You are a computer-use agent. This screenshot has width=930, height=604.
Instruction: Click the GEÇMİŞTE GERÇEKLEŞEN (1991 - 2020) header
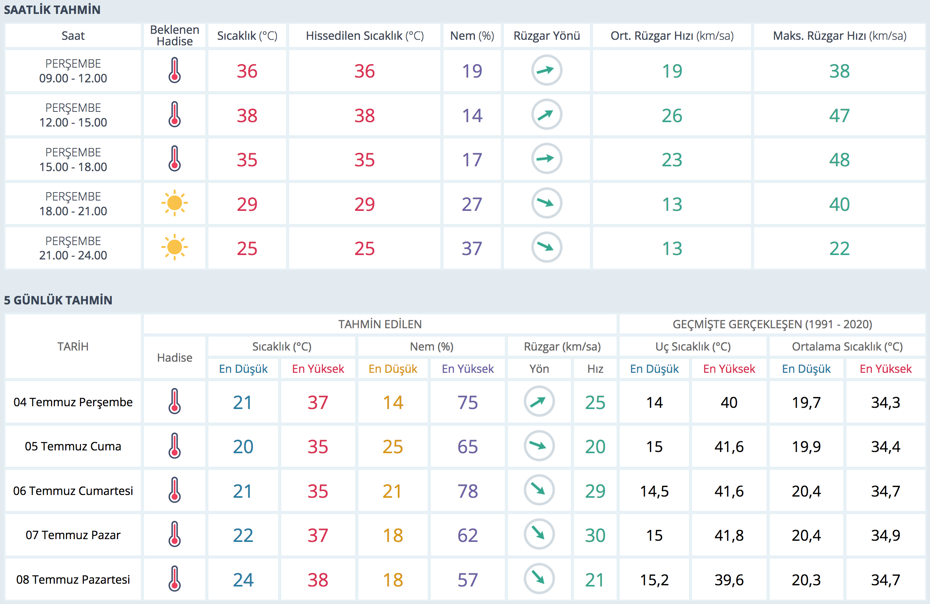click(x=772, y=324)
